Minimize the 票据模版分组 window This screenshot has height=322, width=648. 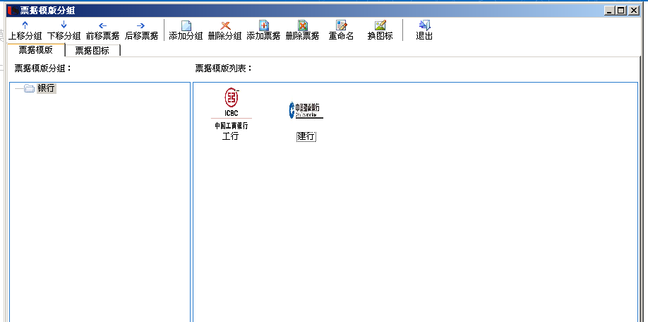pos(608,11)
